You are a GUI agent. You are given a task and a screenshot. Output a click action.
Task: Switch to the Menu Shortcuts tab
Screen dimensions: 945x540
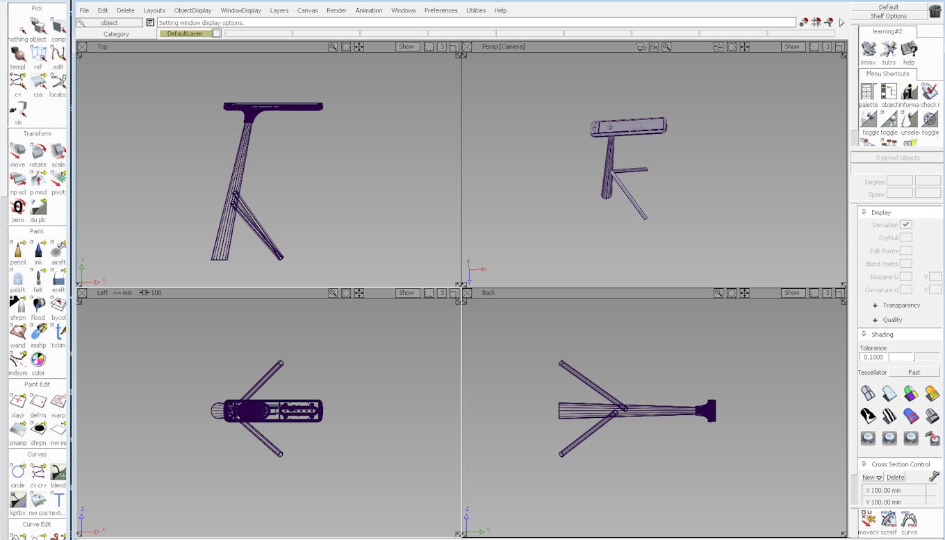point(887,74)
